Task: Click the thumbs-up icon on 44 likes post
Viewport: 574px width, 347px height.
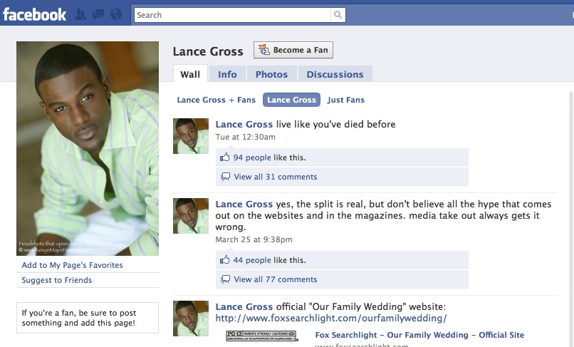Action: (225, 260)
